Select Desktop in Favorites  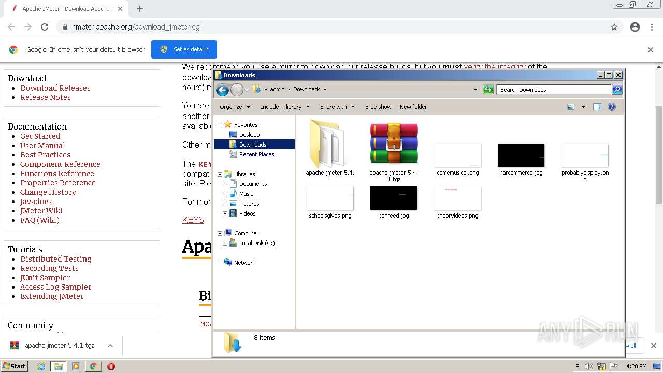tap(249, 135)
